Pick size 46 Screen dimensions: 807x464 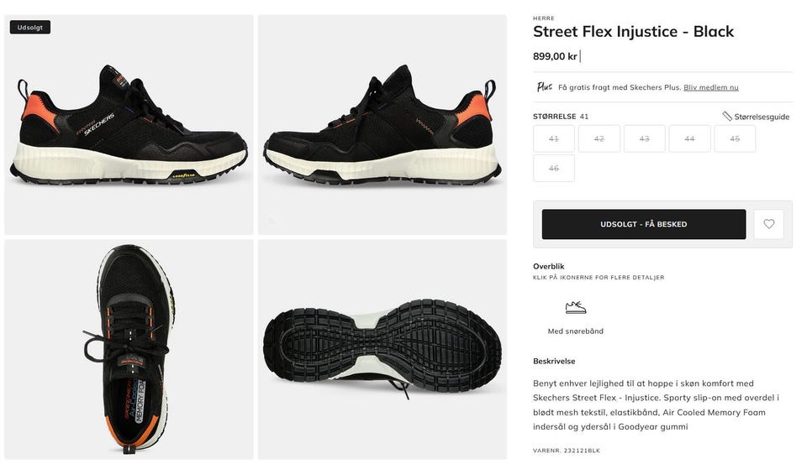pos(554,168)
